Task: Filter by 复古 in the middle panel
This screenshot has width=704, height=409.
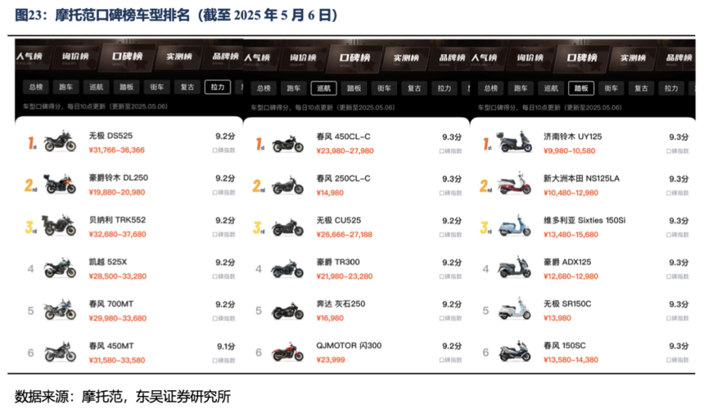Action: coord(414,88)
